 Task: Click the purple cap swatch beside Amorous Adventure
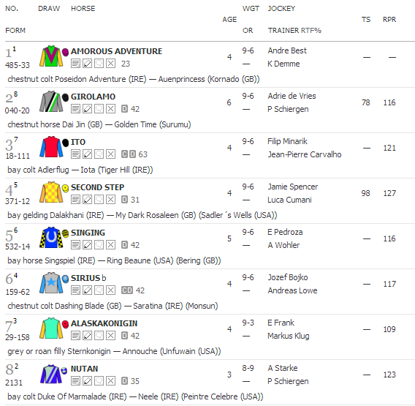[x=65, y=52]
